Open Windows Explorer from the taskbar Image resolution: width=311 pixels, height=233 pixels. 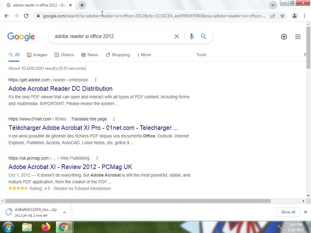point(27,227)
